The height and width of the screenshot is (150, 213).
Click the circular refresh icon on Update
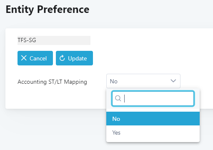pos(62,58)
